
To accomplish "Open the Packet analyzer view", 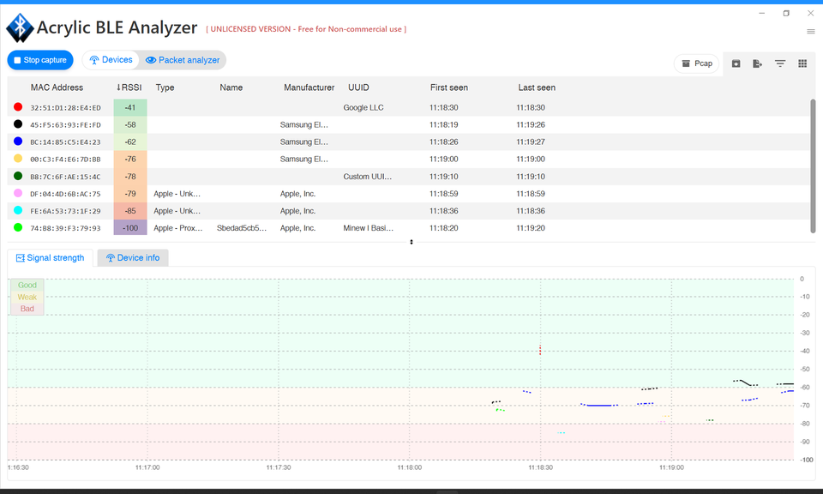I will click(183, 60).
